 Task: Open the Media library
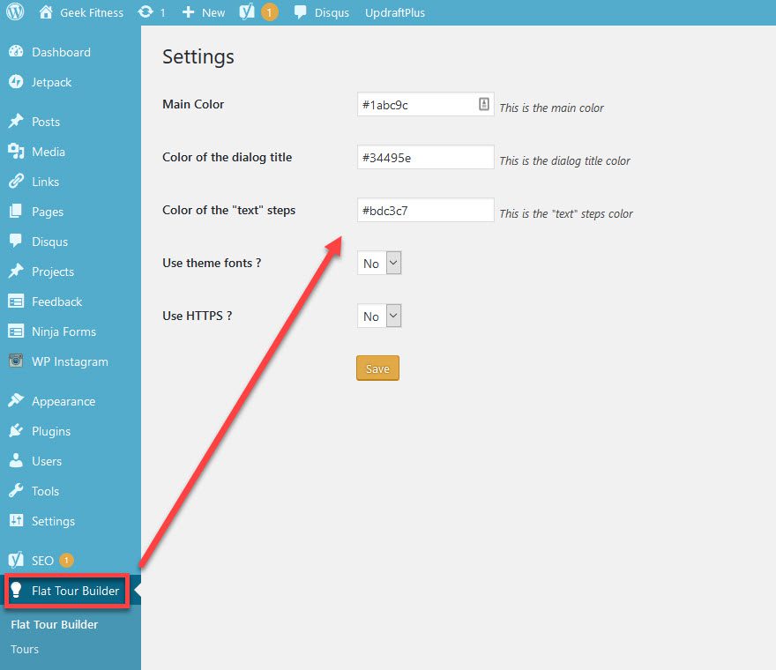point(48,152)
